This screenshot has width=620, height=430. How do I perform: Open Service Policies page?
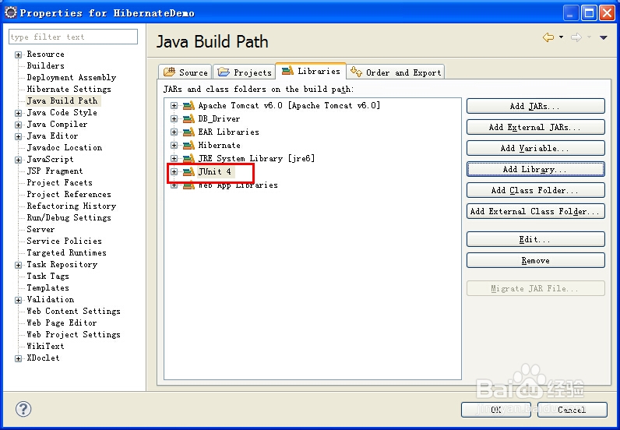coord(65,241)
